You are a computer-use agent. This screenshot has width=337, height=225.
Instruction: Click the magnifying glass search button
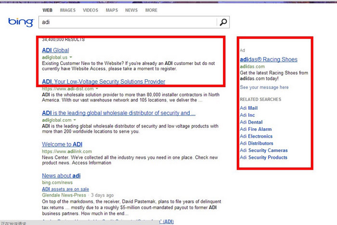pyautogui.click(x=222, y=22)
